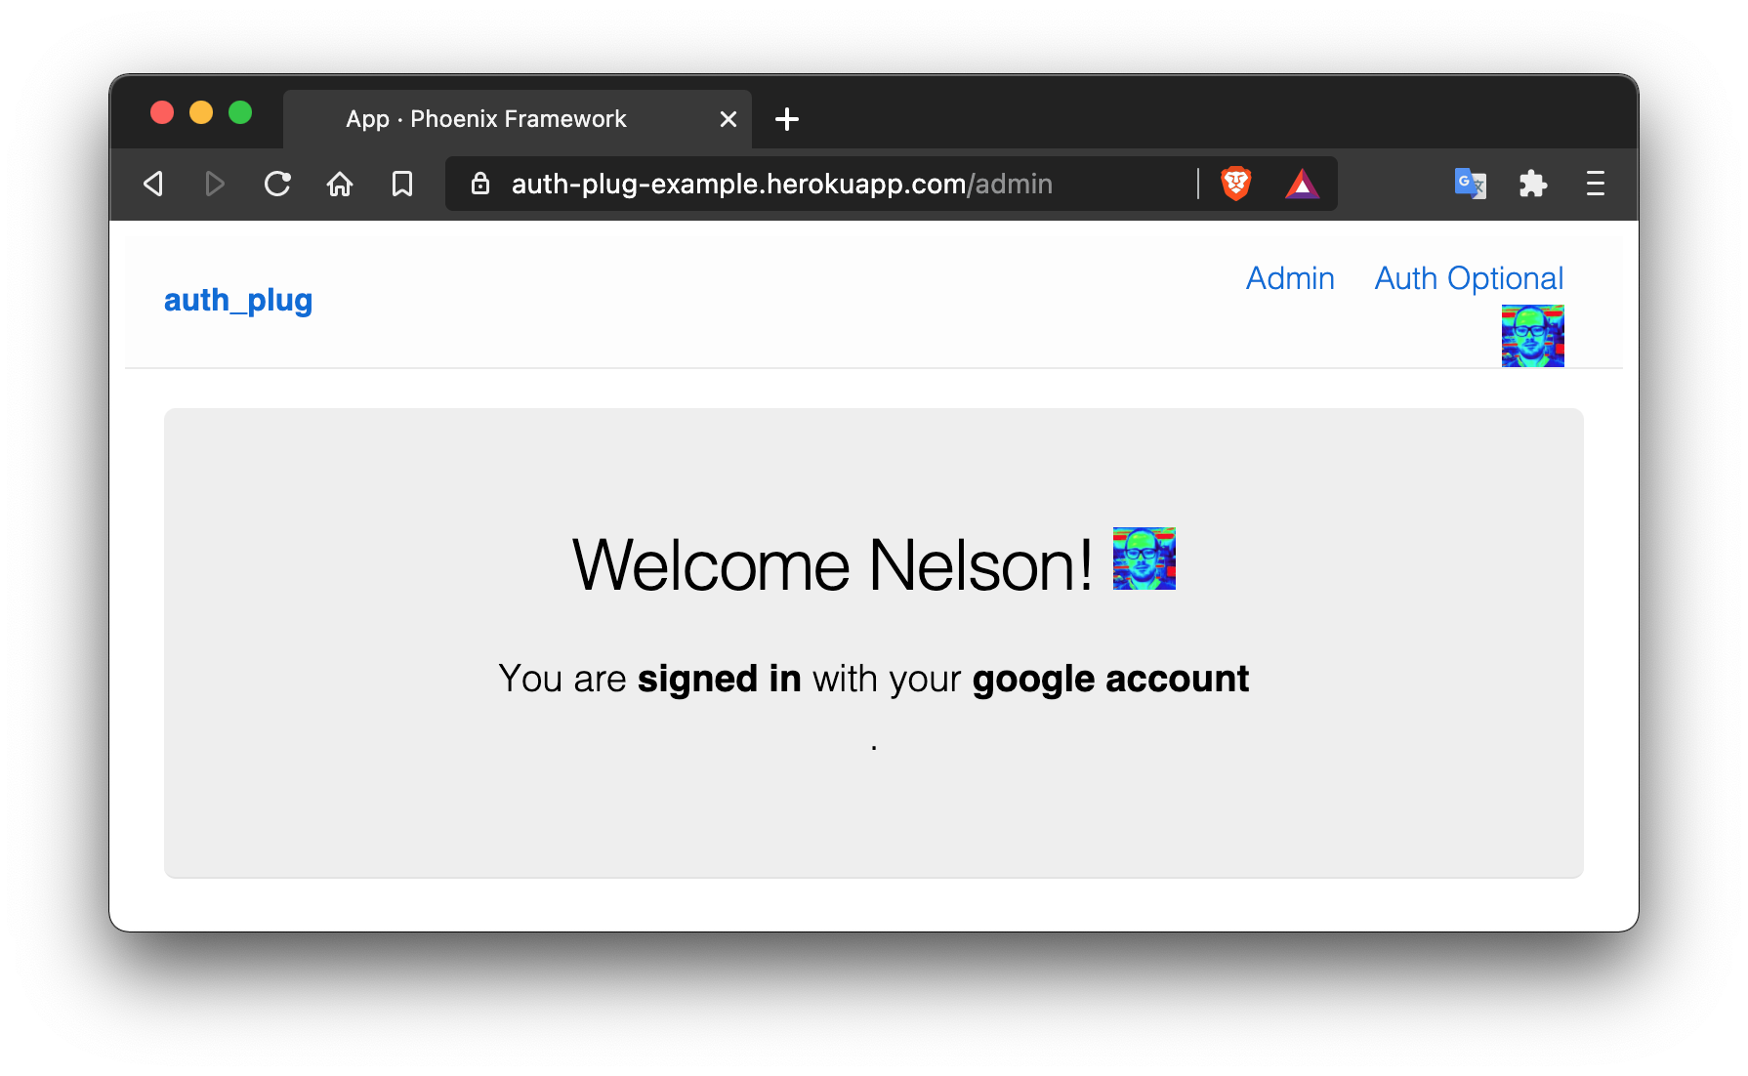1748x1076 pixels.
Task: Click Nelson's avatar in the navbar
Action: 1532,335
